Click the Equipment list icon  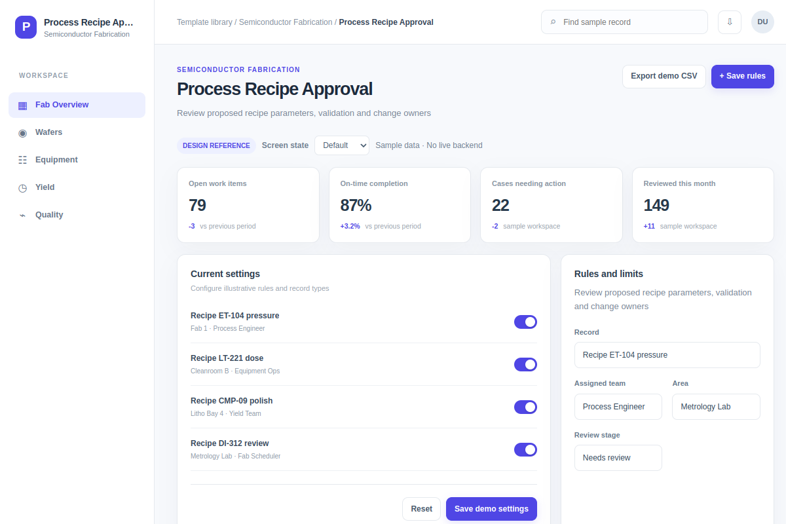[x=22, y=160]
